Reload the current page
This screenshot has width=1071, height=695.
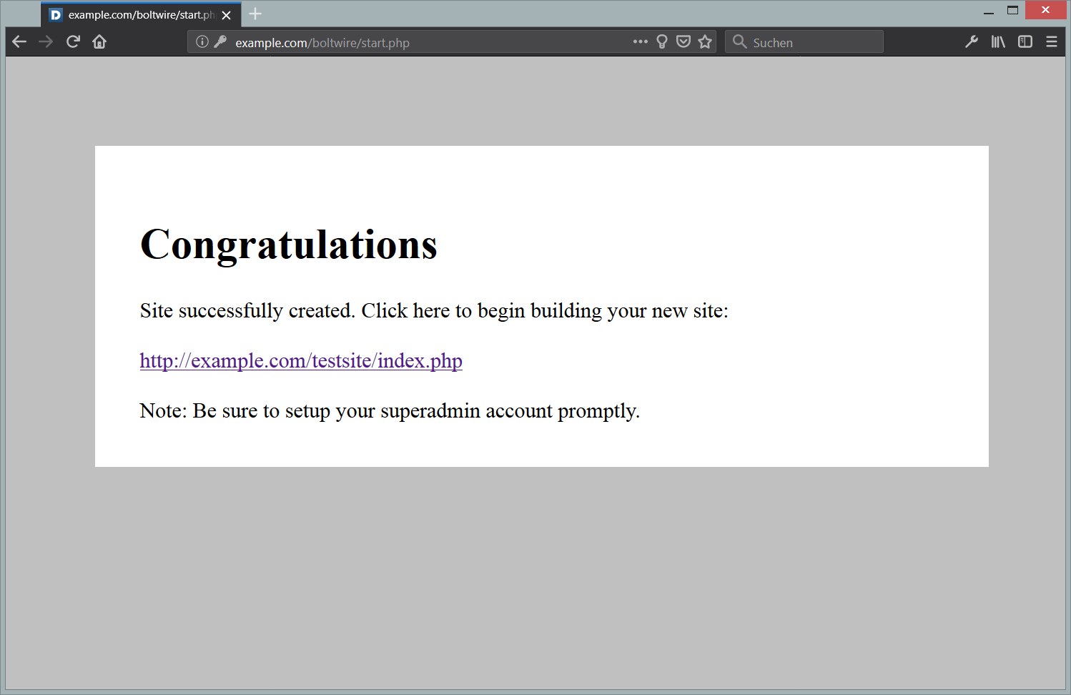coord(73,41)
